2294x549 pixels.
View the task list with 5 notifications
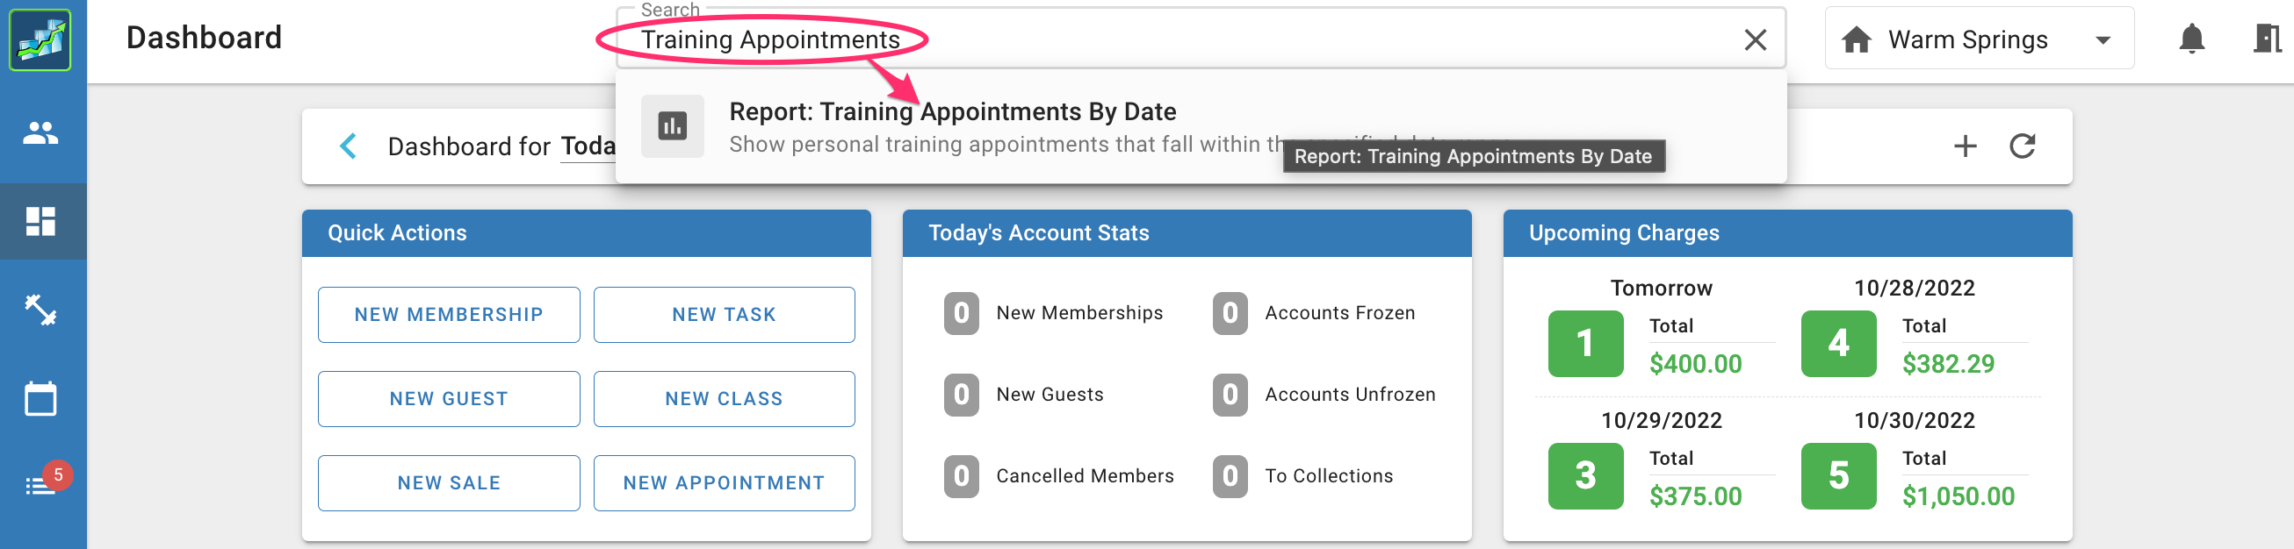[43, 485]
